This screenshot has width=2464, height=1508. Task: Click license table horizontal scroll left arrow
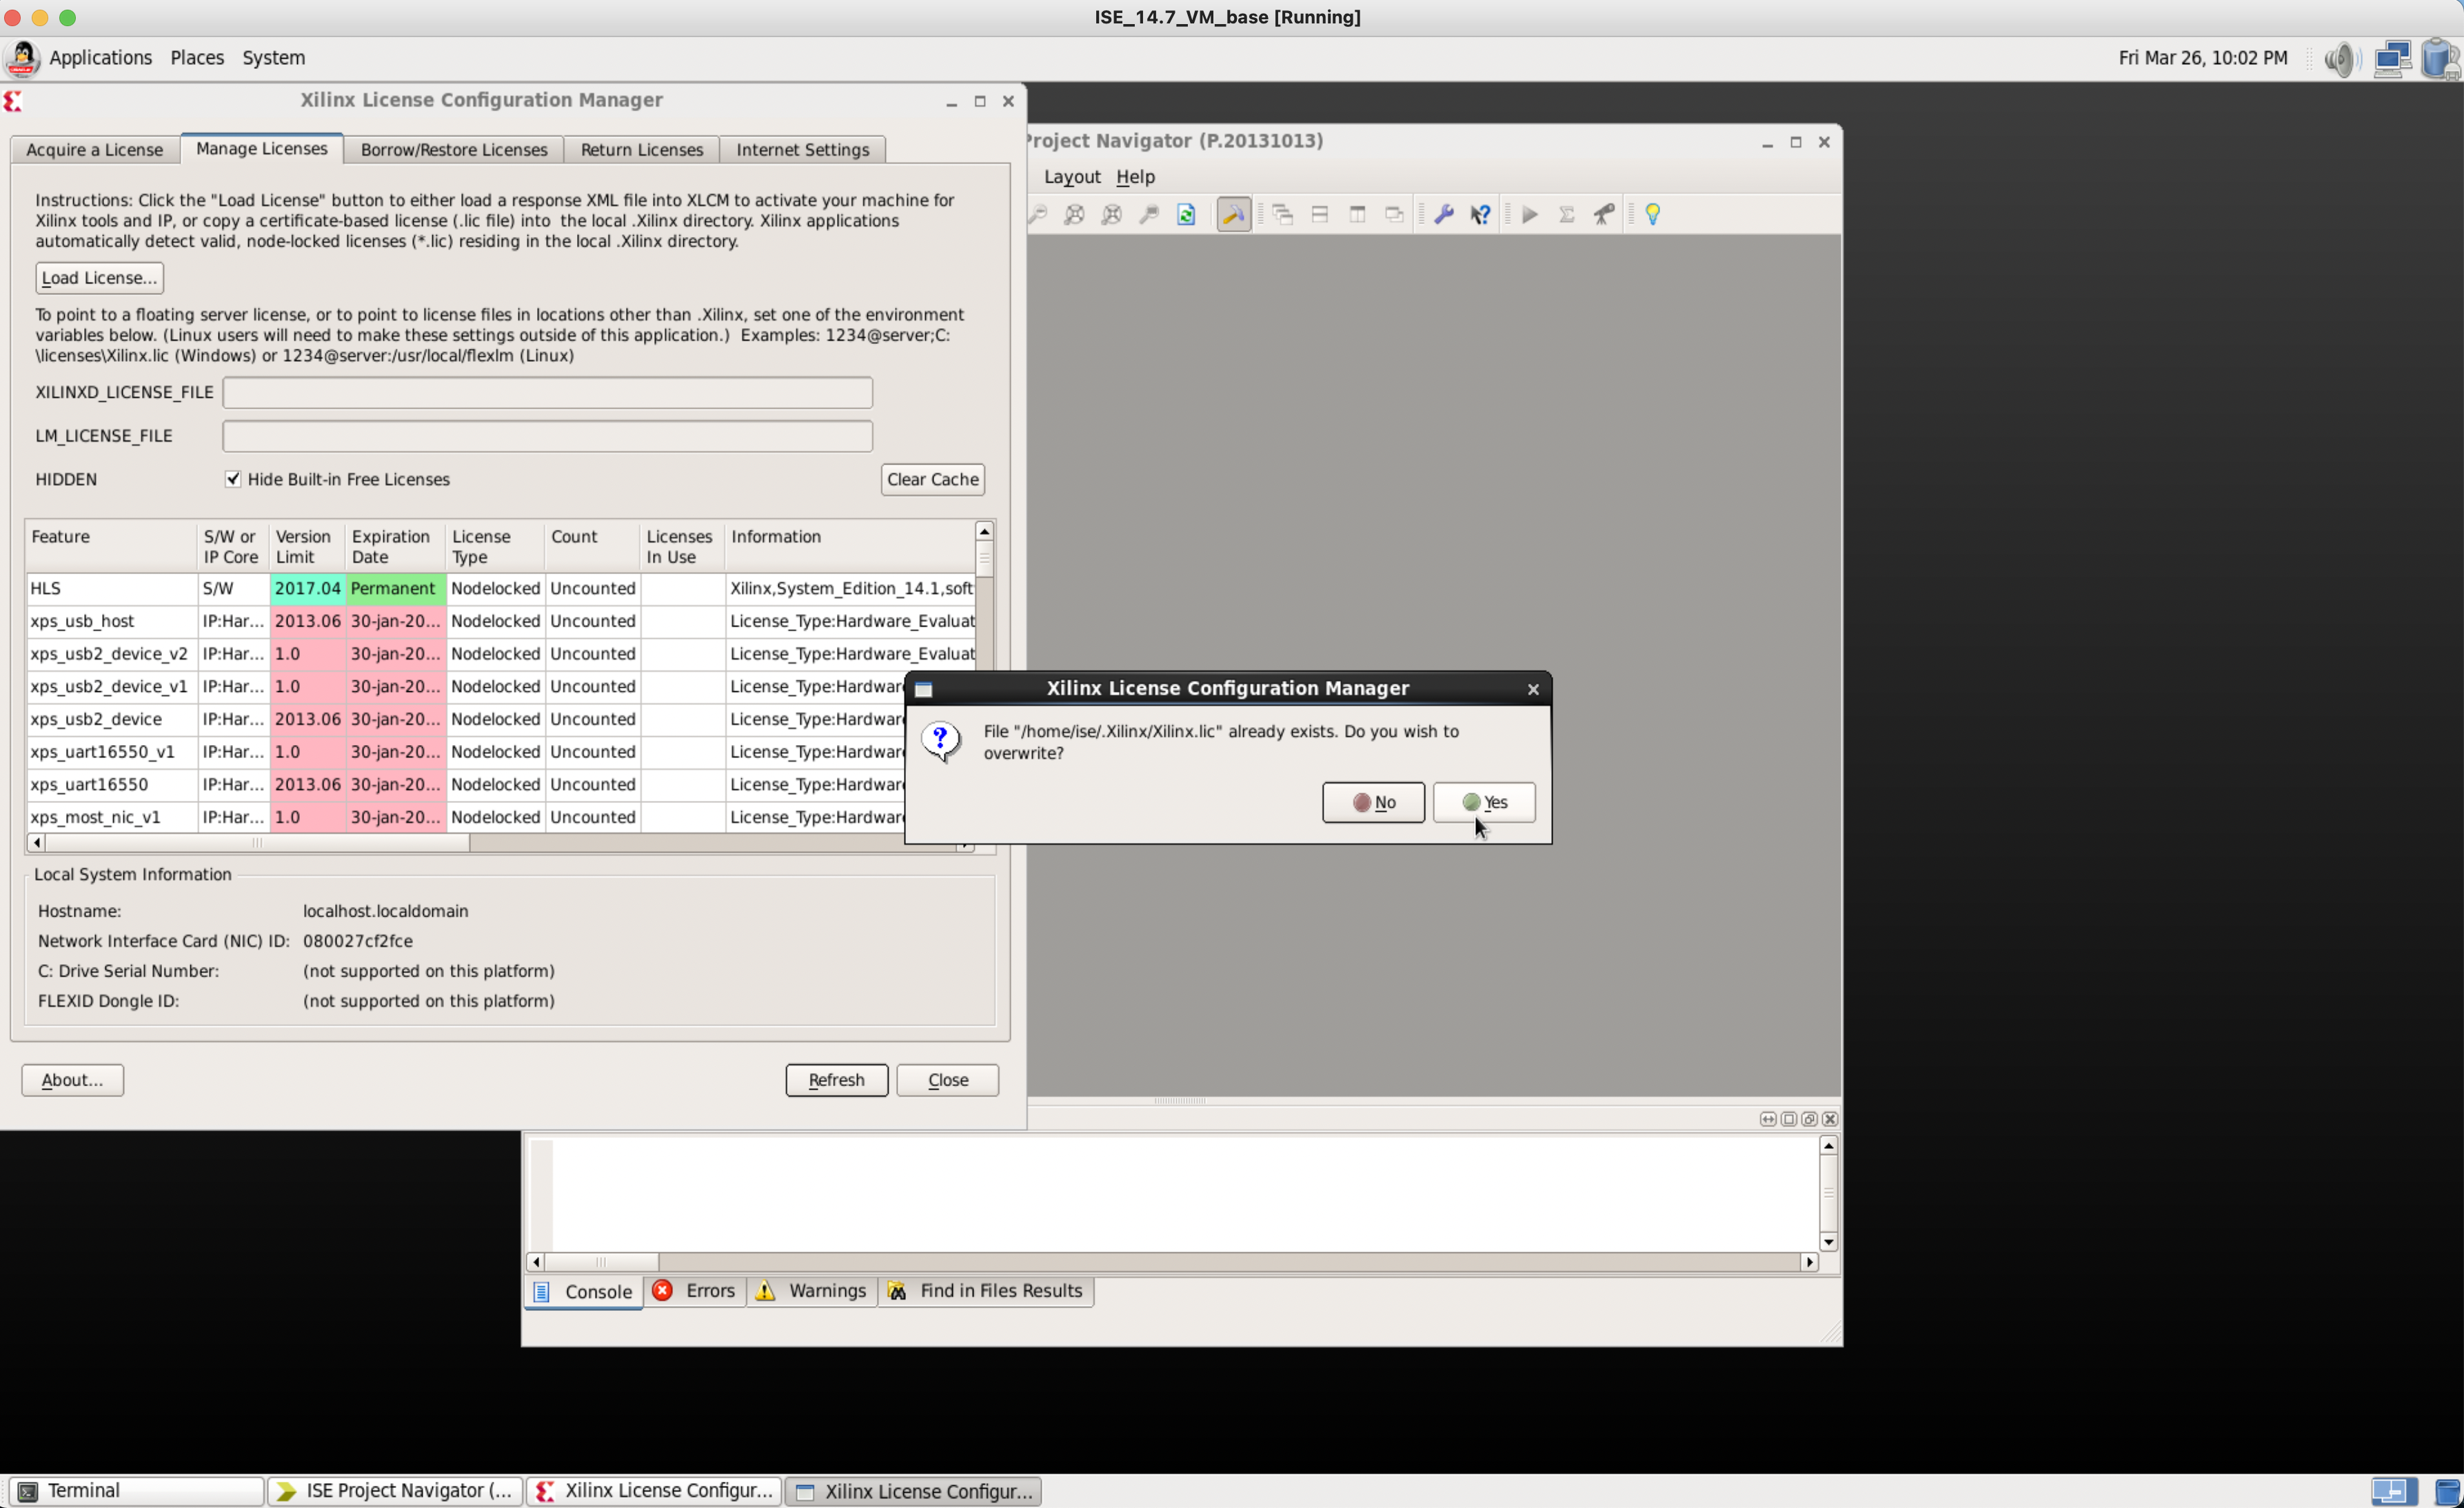(x=36, y=843)
